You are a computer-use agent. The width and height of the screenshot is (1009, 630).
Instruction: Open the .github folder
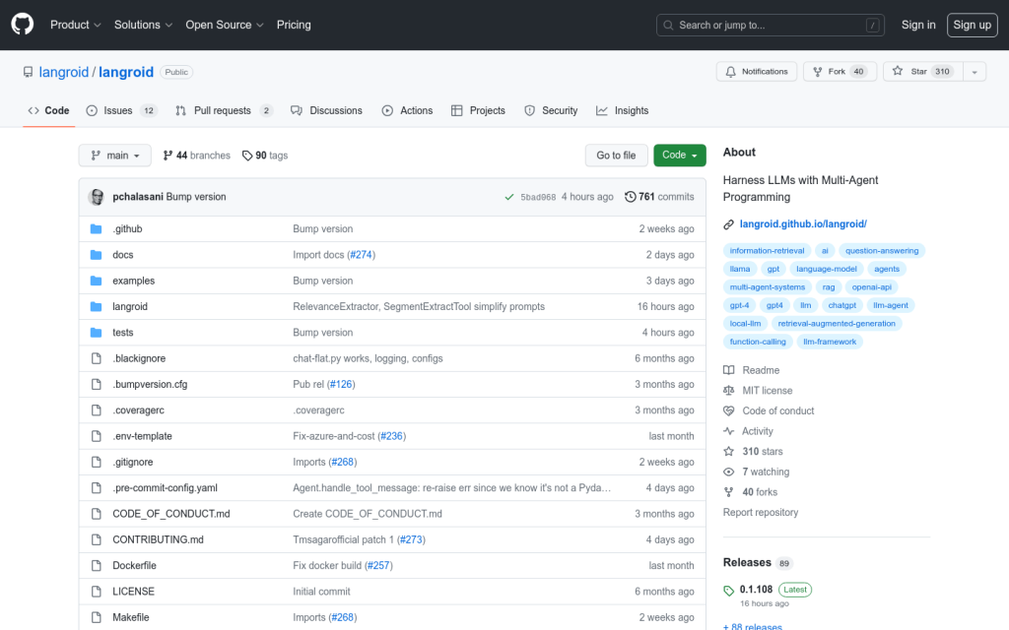[x=127, y=228]
